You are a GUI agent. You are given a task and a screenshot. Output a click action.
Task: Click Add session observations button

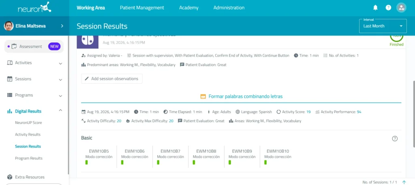[112, 79]
